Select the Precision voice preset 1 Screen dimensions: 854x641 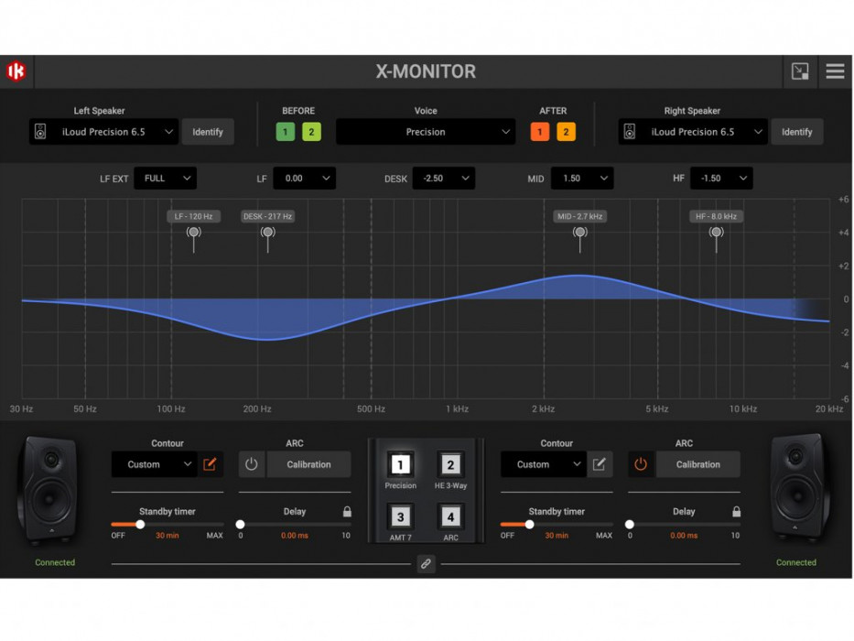click(400, 466)
